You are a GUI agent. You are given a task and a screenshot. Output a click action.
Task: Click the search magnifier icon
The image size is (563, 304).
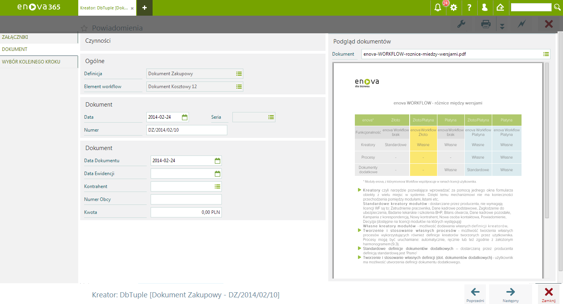(x=558, y=7)
